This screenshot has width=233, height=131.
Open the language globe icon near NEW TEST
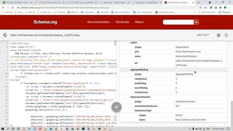[218, 35]
